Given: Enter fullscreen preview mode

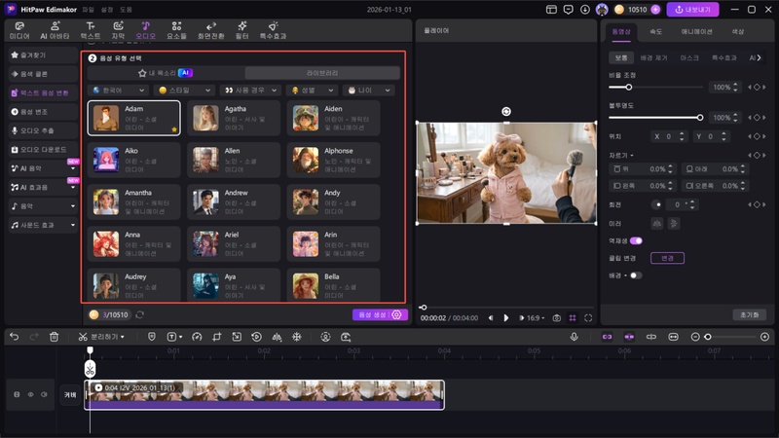Looking at the screenshot, I should coord(588,318).
